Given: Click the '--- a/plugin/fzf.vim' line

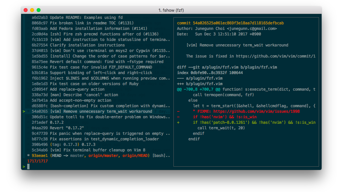Looking at the screenshot, I should [x=200, y=78].
